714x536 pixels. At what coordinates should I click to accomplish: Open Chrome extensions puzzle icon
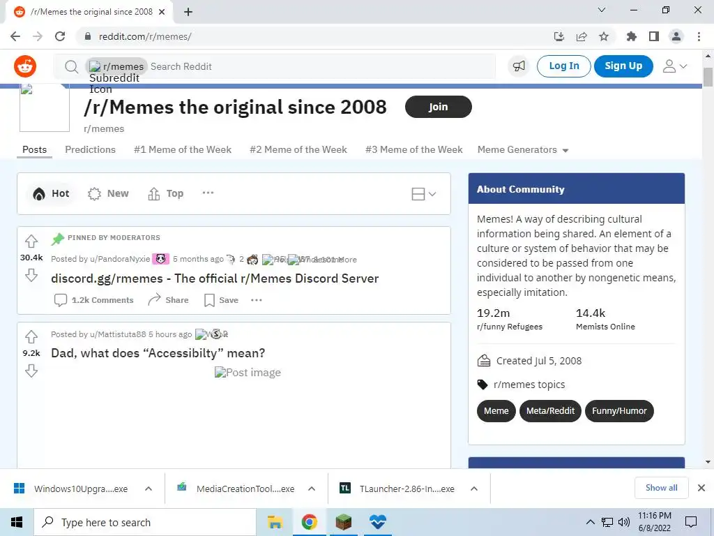tap(632, 36)
